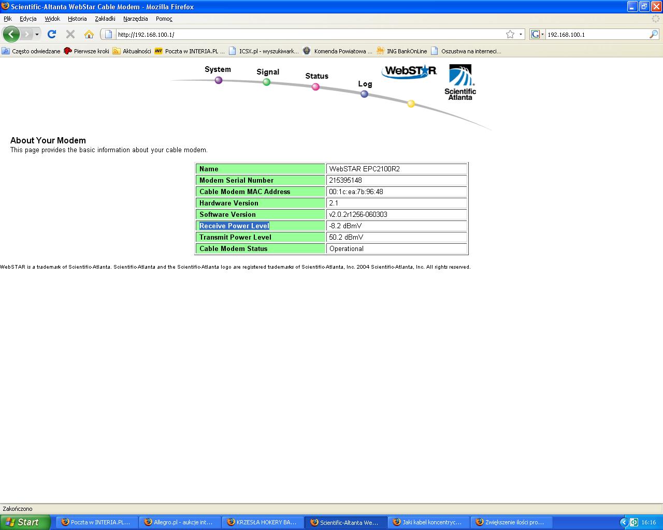Screen dimensions: 663x530
Task: Open Poczta w INTERIA.PL bookmark
Action: pos(190,51)
